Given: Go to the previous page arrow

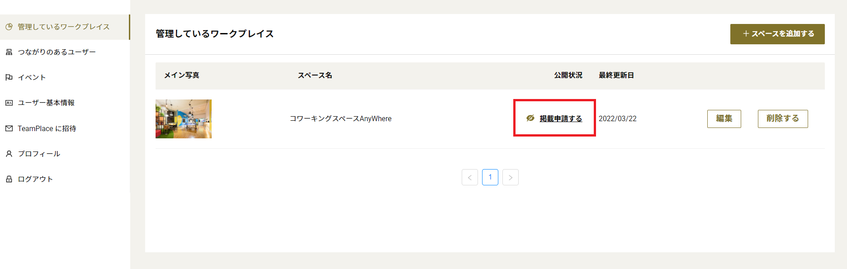Looking at the screenshot, I should (x=469, y=177).
